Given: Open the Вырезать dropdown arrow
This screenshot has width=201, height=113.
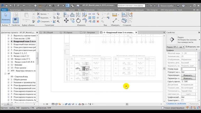Looking at the screenshot, I should (50, 18).
